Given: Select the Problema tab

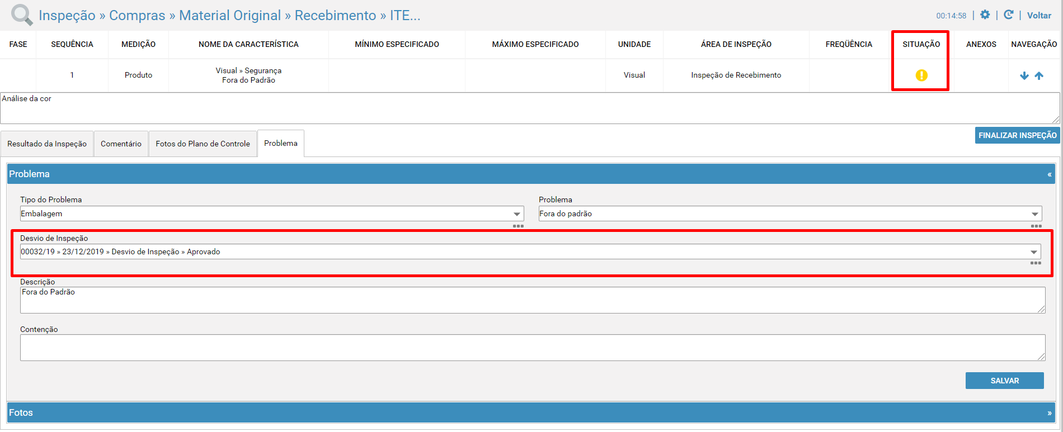Looking at the screenshot, I should click(x=281, y=143).
